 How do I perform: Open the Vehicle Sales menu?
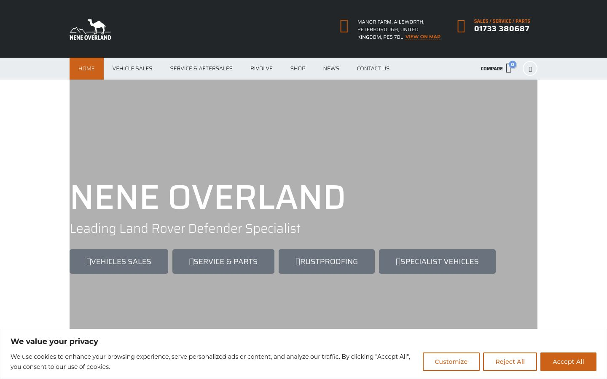(x=132, y=69)
